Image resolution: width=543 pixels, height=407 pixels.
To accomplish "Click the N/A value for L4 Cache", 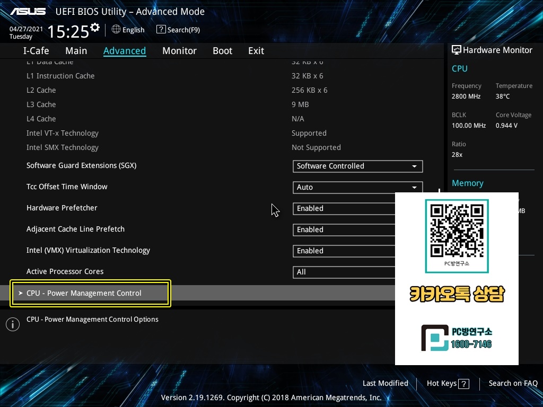I will [298, 119].
